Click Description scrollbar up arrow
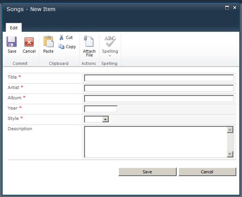 (230, 130)
